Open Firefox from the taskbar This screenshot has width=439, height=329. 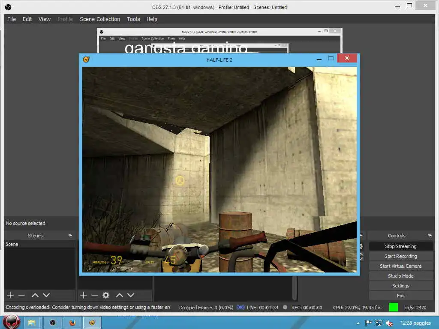72,323
